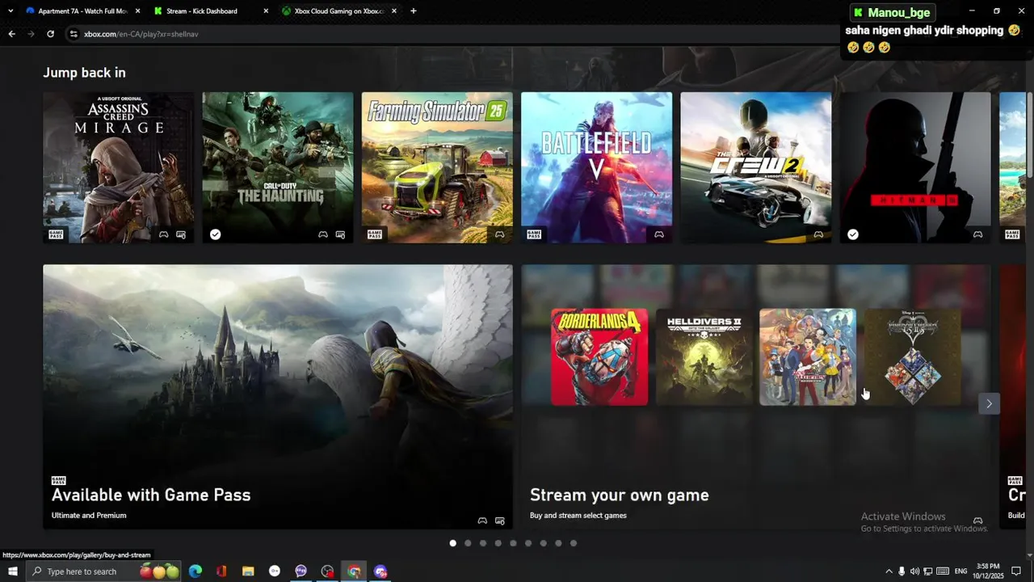
Task: Select the second carousel page dot
Action: click(x=468, y=543)
